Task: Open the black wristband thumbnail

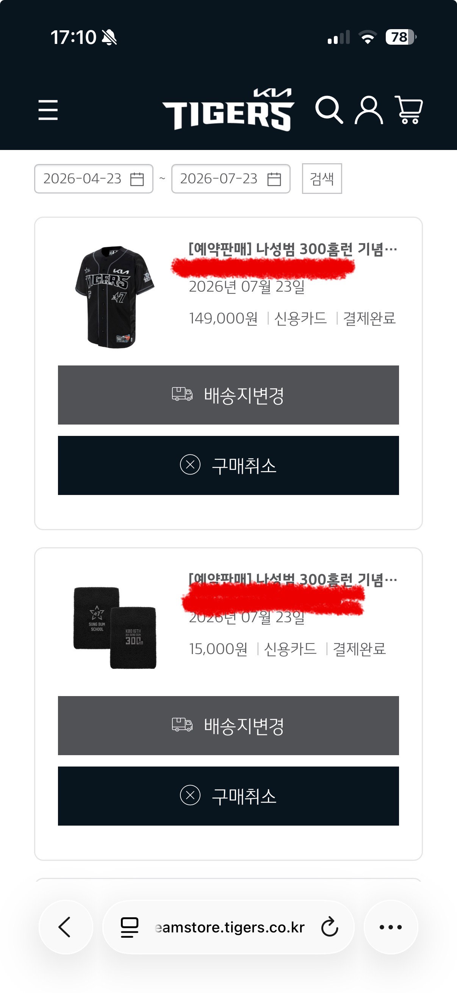Action: click(114, 628)
